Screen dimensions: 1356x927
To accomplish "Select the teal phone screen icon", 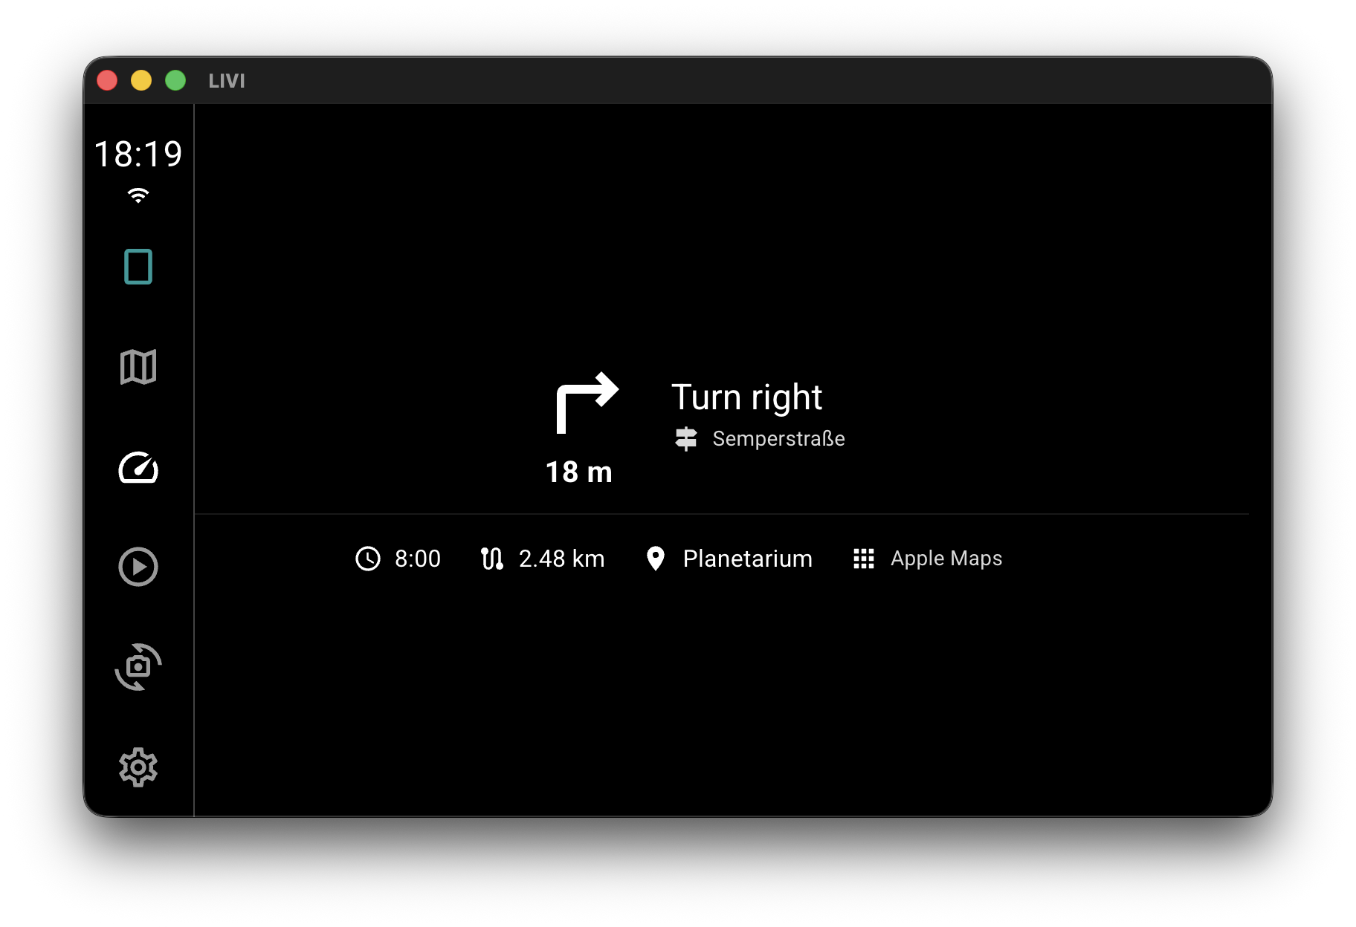I will pos(138,266).
